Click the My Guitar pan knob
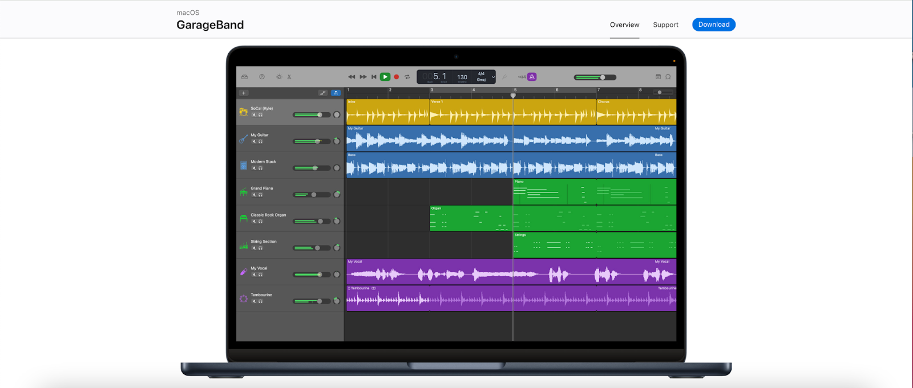 click(x=337, y=141)
